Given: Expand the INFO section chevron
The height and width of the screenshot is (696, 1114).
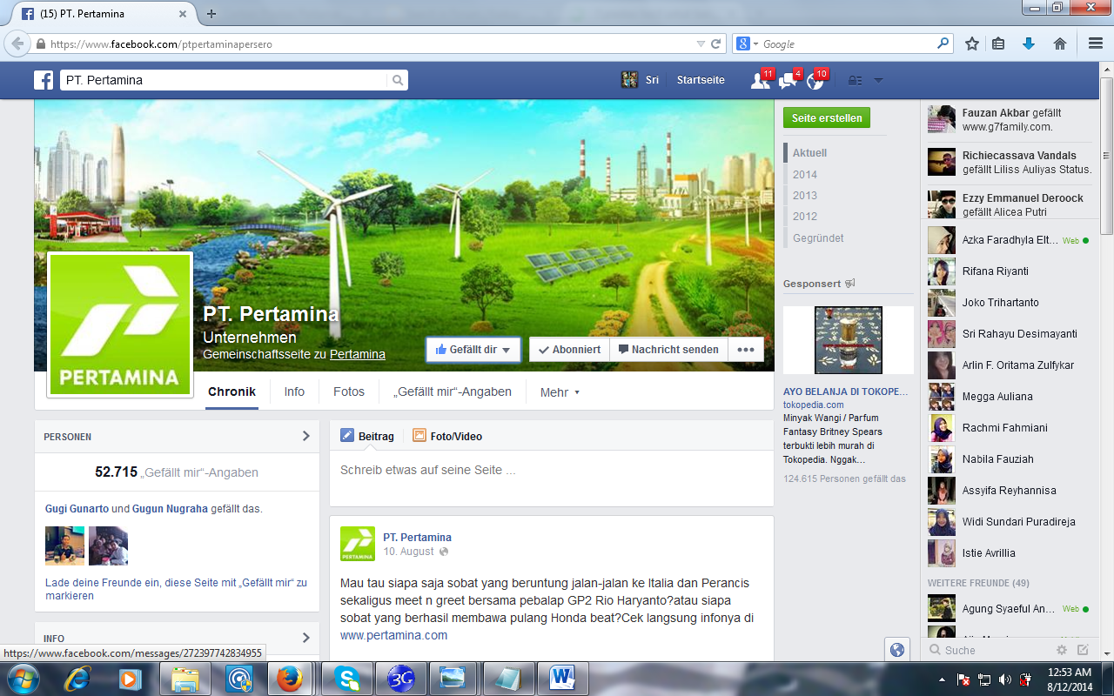Looking at the screenshot, I should click(305, 638).
